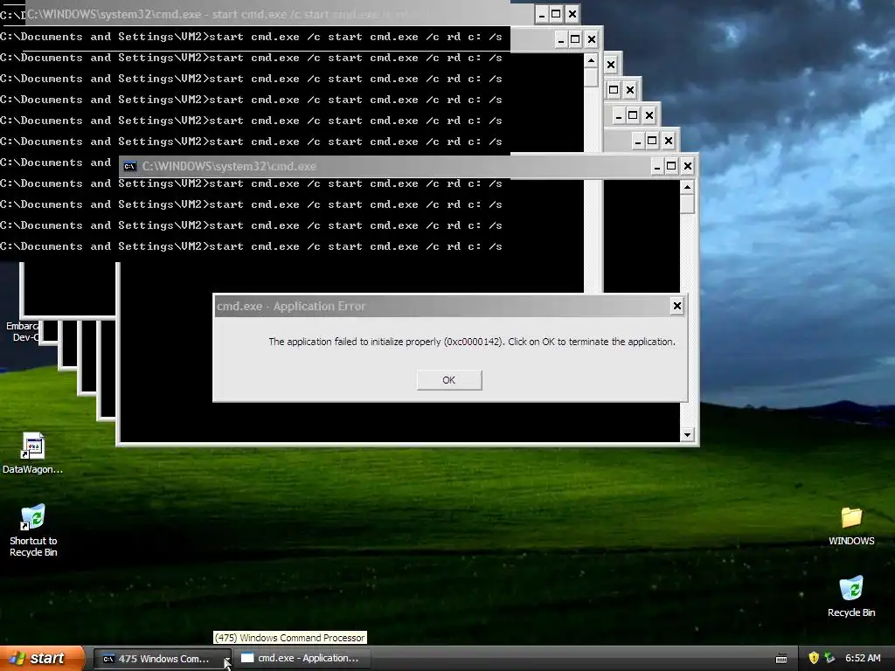Click the 'cmd.exe - Application Error' dialog title
This screenshot has width=895, height=671.
click(291, 307)
